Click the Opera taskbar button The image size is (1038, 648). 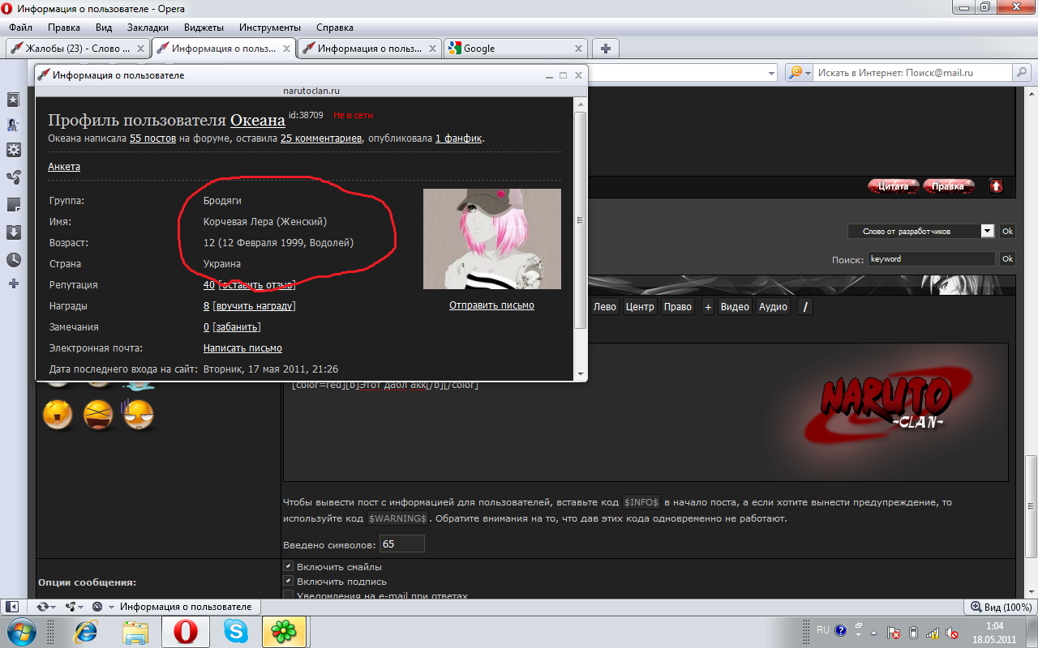186,630
